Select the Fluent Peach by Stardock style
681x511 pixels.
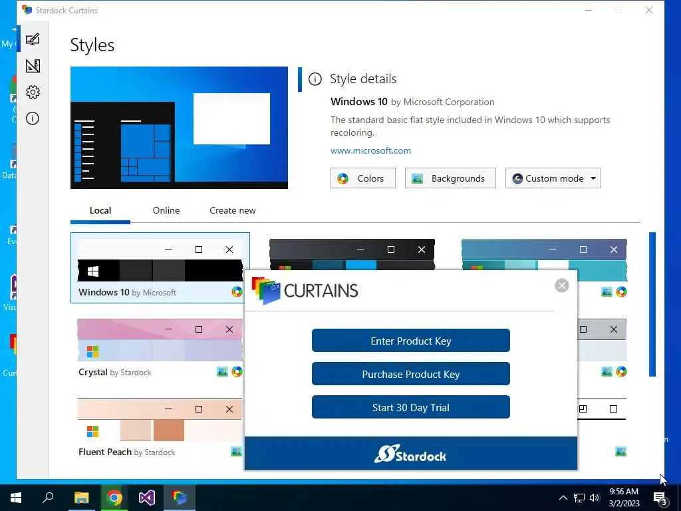(x=160, y=428)
